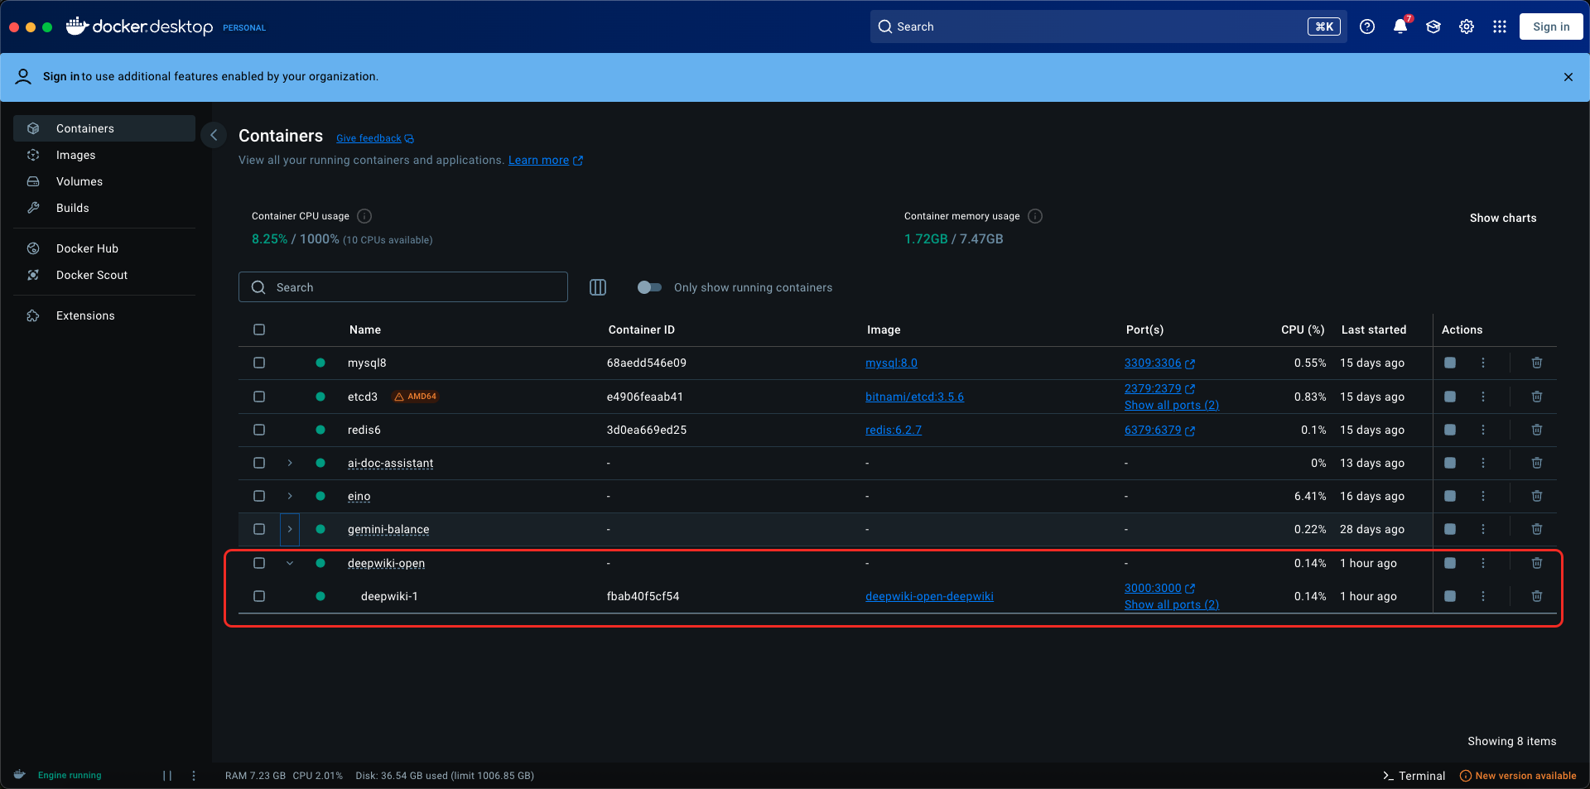Viewport: 1590px width, 789px height.
Task: Go to Volumes in the sidebar
Action: point(104,181)
